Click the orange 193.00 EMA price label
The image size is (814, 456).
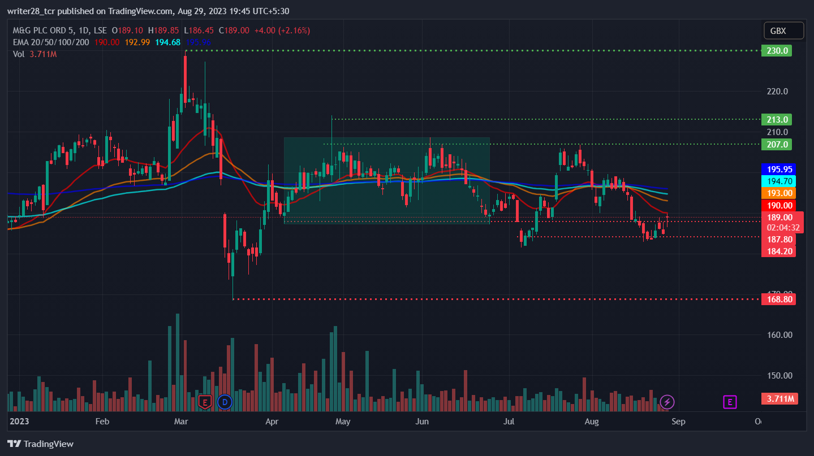pos(779,193)
